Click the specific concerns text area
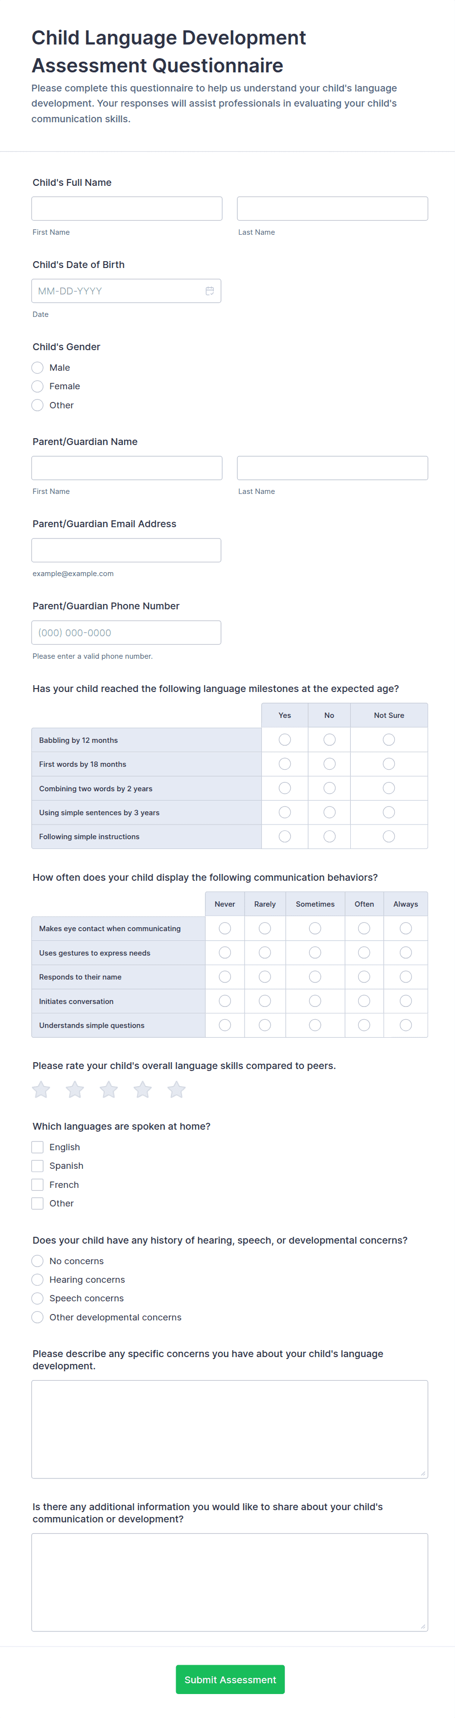 (229, 1430)
